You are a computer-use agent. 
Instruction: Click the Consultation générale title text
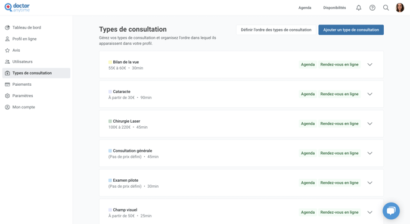coord(132,151)
